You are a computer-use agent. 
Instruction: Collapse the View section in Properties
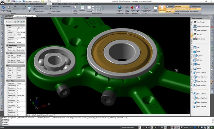[x=24, y=66]
